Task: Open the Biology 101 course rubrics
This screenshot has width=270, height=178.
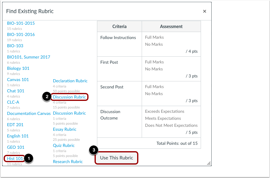Action: tap(18, 68)
